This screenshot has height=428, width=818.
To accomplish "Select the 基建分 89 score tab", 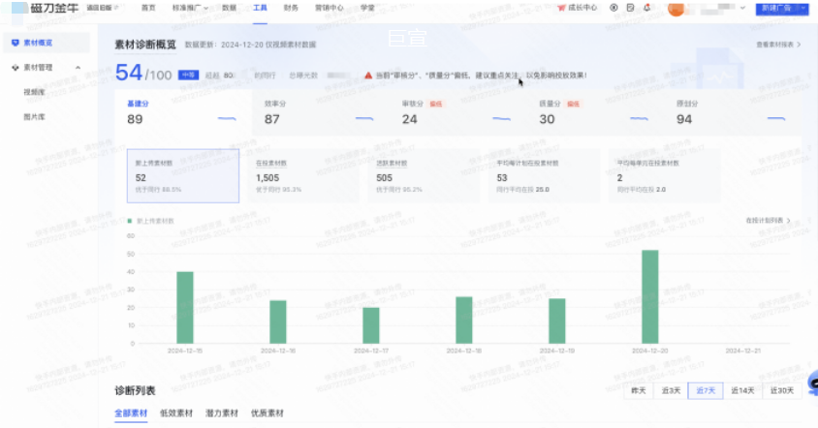I will [182, 112].
